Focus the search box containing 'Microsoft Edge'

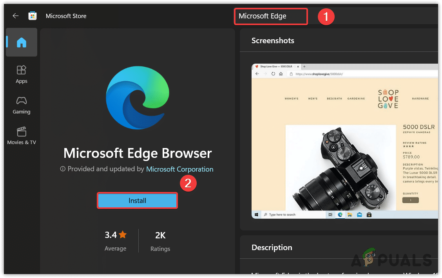pyautogui.click(x=270, y=16)
